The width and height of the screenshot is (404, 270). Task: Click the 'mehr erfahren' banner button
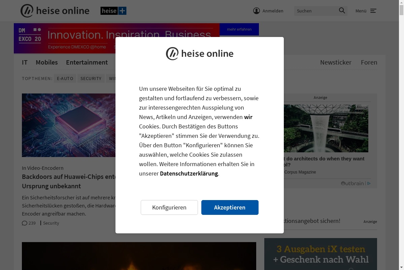click(239, 29)
